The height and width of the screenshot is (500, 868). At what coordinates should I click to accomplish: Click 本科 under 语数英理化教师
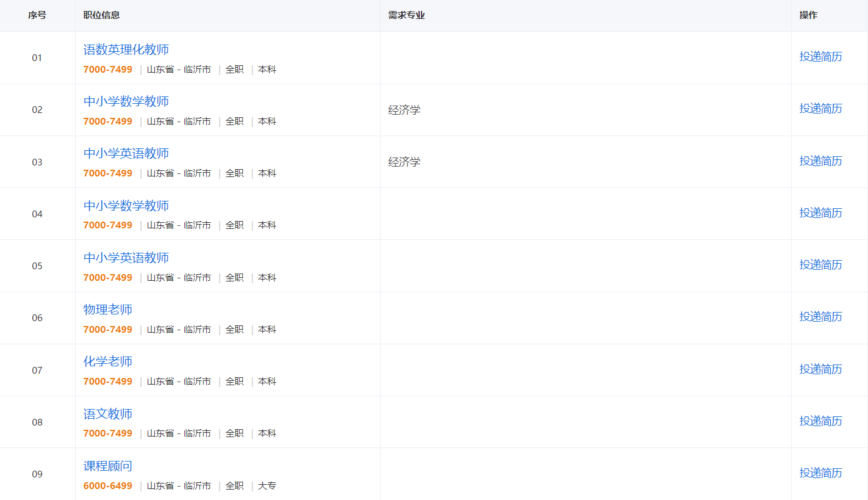point(267,70)
